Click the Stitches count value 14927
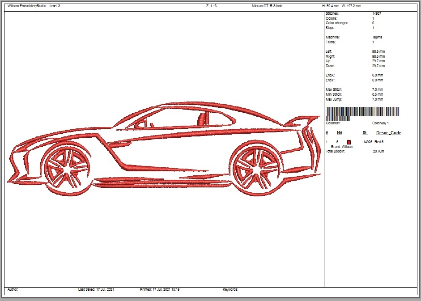Image resolution: width=421 pixels, height=301 pixels. 377,13
